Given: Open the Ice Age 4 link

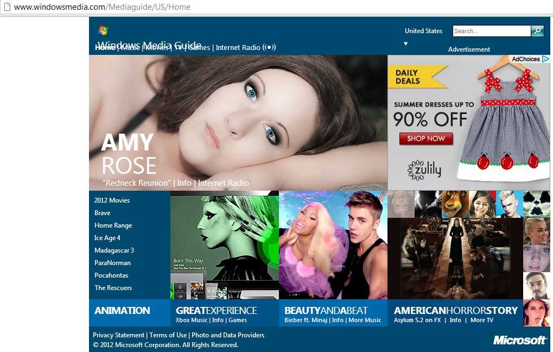Looking at the screenshot, I should (107, 238).
